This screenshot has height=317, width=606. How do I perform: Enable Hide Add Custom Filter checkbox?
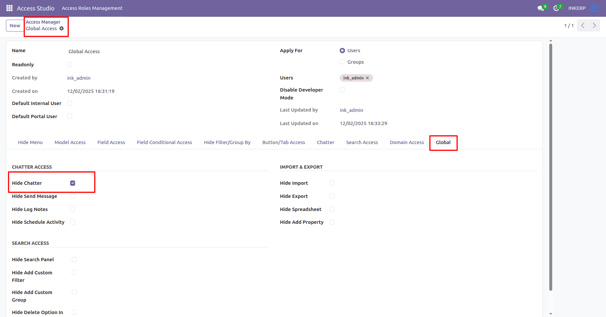tap(74, 273)
